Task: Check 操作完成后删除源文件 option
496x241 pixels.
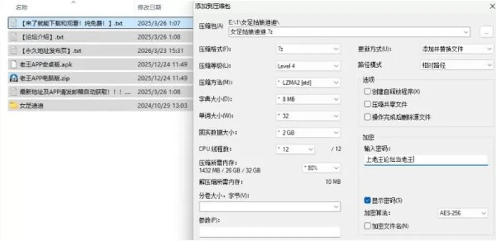Action: coord(367,117)
